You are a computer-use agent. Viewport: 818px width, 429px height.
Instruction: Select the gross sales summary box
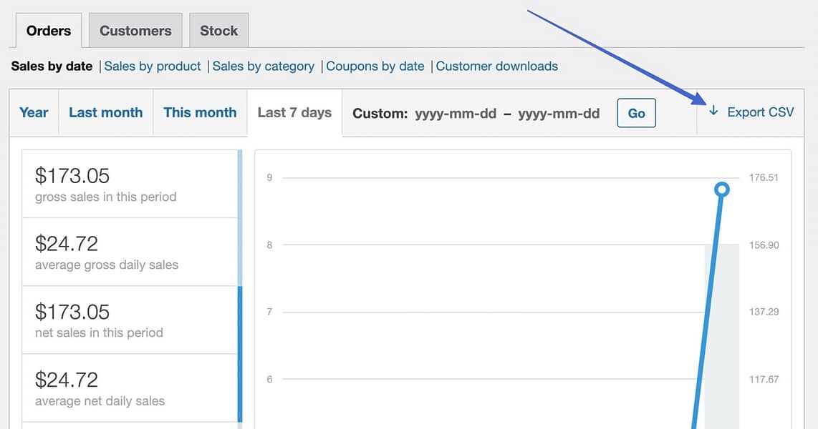coord(130,184)
